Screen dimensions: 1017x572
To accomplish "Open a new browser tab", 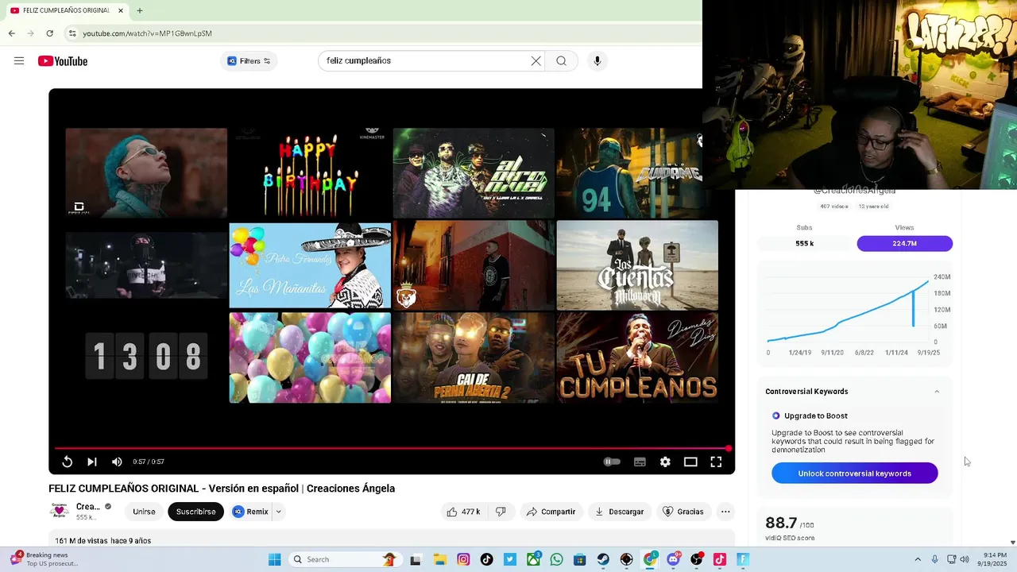I will pyautogui.click(x=140, y=10).
